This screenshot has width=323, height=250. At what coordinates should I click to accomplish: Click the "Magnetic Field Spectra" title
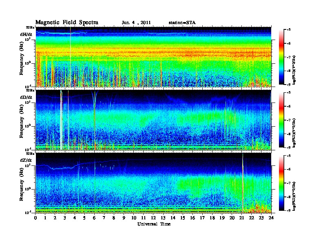(x=67, y=22)
